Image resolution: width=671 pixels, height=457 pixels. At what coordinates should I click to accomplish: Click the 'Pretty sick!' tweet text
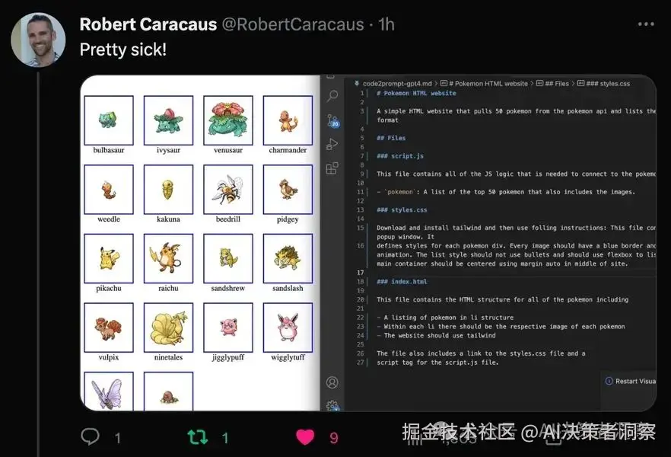[123, 50]
